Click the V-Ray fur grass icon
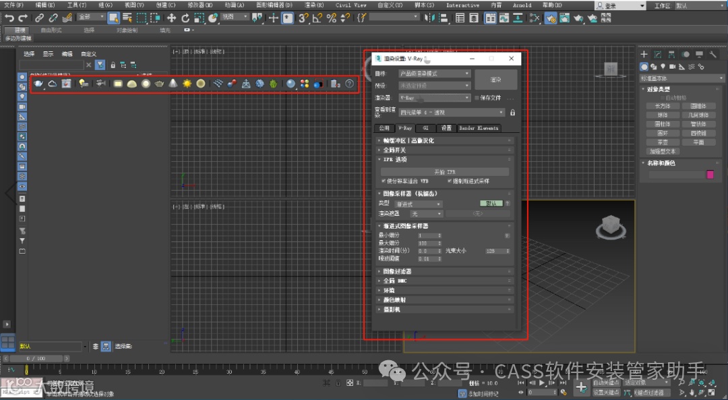This screenshot has height=400, width=728. [x=274, y=84]
